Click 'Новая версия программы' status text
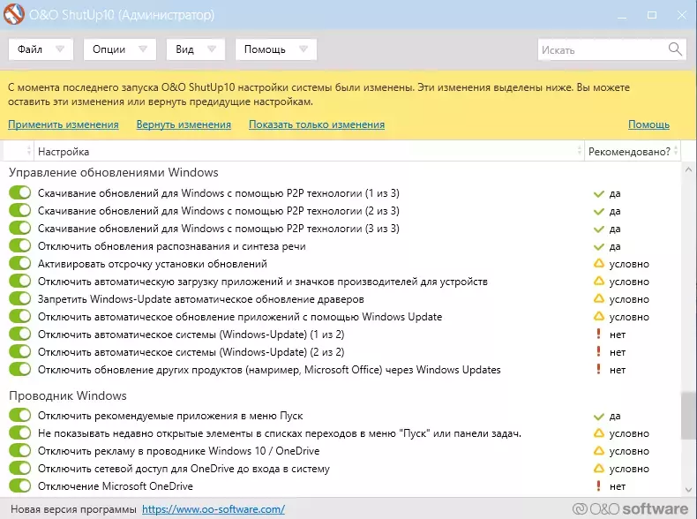The height and width of the screenshot is (519, 697). (73, 509)
